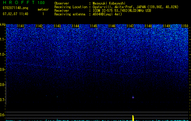Click time marker 1144
Screen dimensions: 191x121
(x=75, y=26)
